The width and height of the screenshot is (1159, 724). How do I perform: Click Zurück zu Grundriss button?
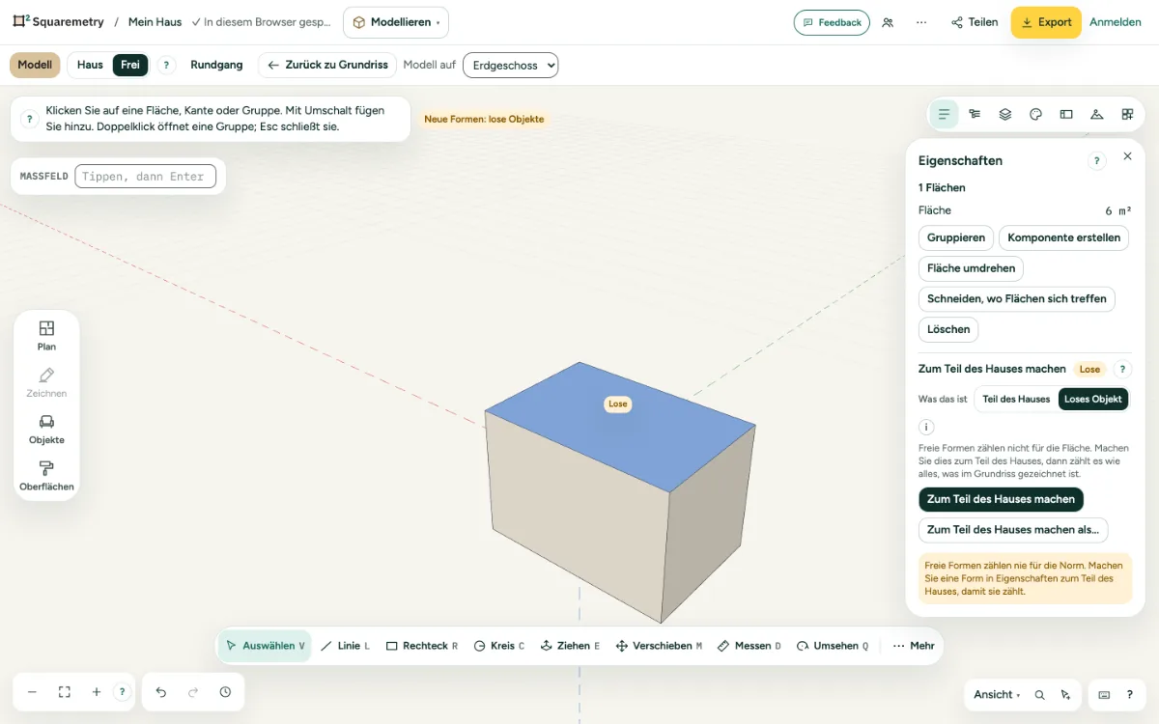(x=327, y=65)
